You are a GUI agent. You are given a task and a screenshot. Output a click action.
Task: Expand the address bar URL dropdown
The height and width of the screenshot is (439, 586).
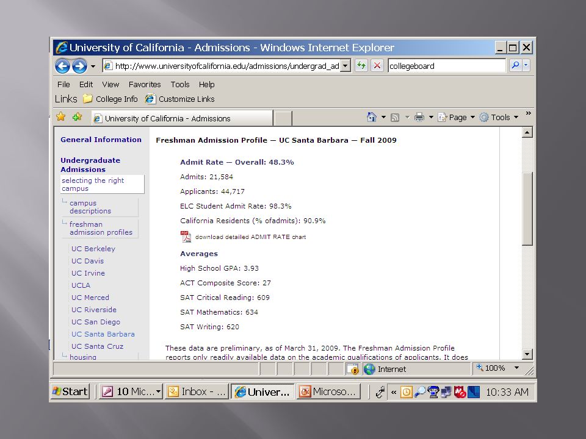click(345, 66)
